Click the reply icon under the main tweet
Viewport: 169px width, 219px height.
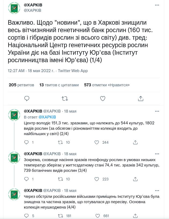coord(27,99)
